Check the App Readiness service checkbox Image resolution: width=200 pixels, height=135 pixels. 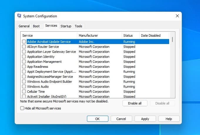tap(24, 67)
